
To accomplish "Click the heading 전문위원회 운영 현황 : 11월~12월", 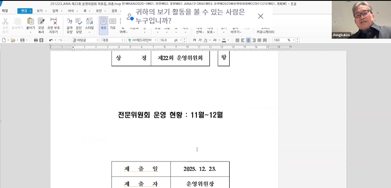I will 170,115.
